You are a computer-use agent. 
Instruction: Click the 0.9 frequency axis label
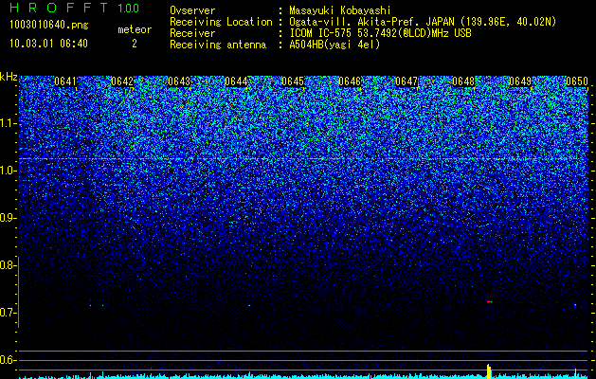tap(7, 218)
